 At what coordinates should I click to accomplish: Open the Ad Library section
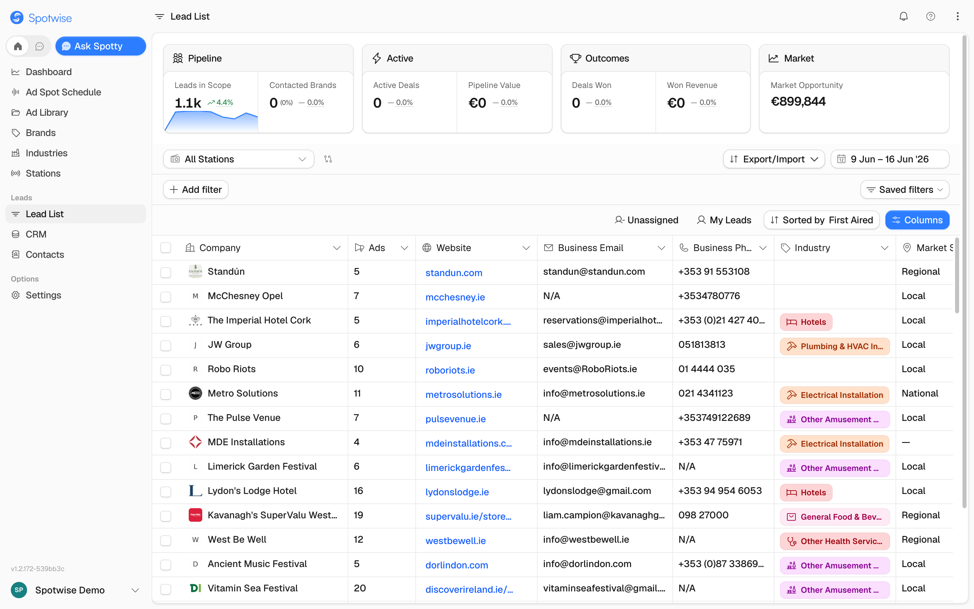[x=76, y=113]
